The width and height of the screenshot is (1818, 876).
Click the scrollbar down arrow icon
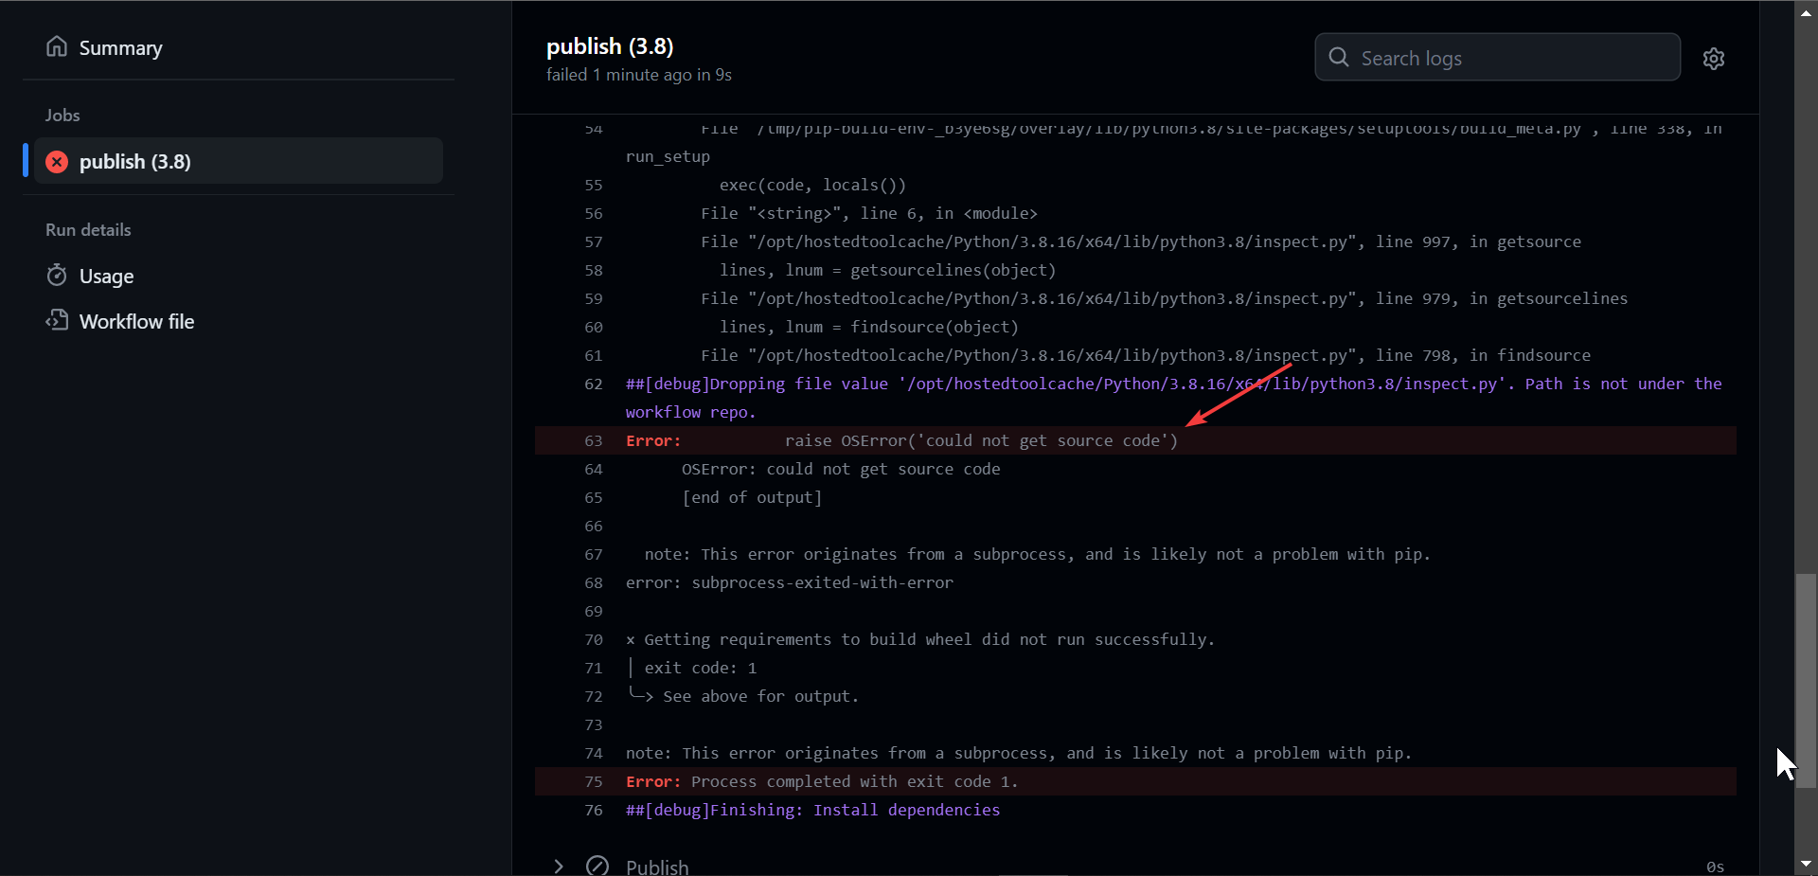point(1806,863)
